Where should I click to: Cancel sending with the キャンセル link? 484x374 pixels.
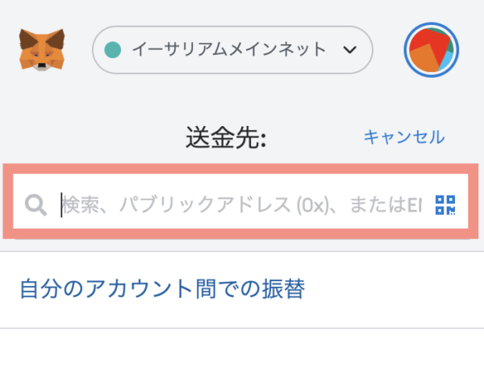coord(404,137)
